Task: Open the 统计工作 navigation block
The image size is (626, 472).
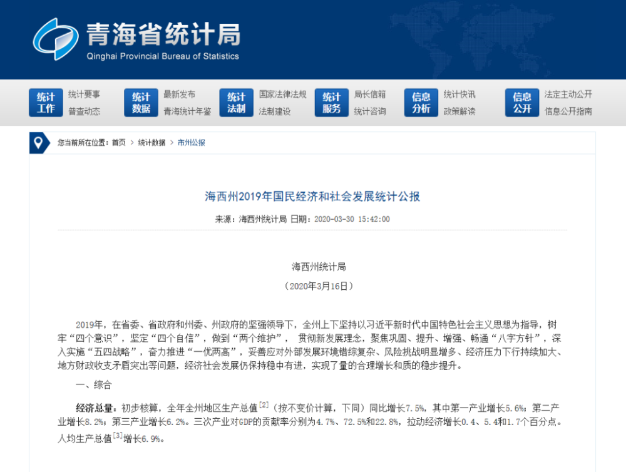Action: [46, 103]
